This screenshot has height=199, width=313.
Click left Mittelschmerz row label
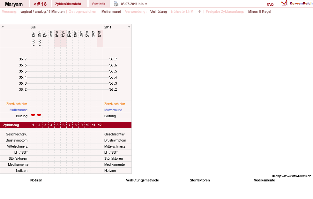coord(17,146)
